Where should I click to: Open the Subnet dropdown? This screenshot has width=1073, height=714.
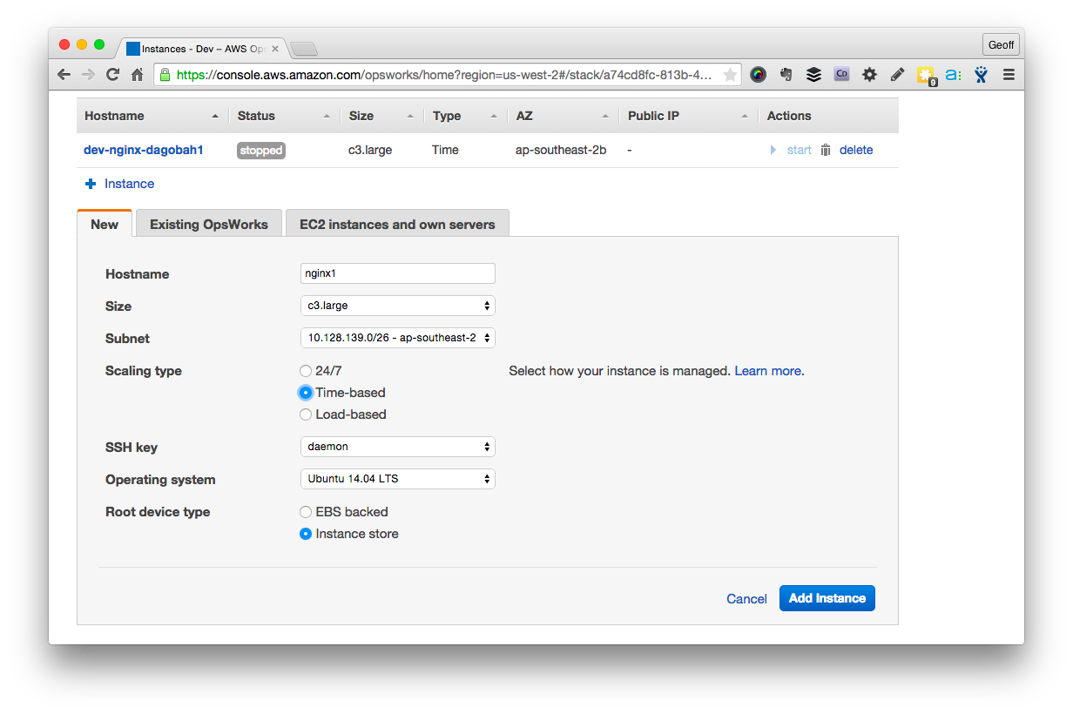(397, 338)
